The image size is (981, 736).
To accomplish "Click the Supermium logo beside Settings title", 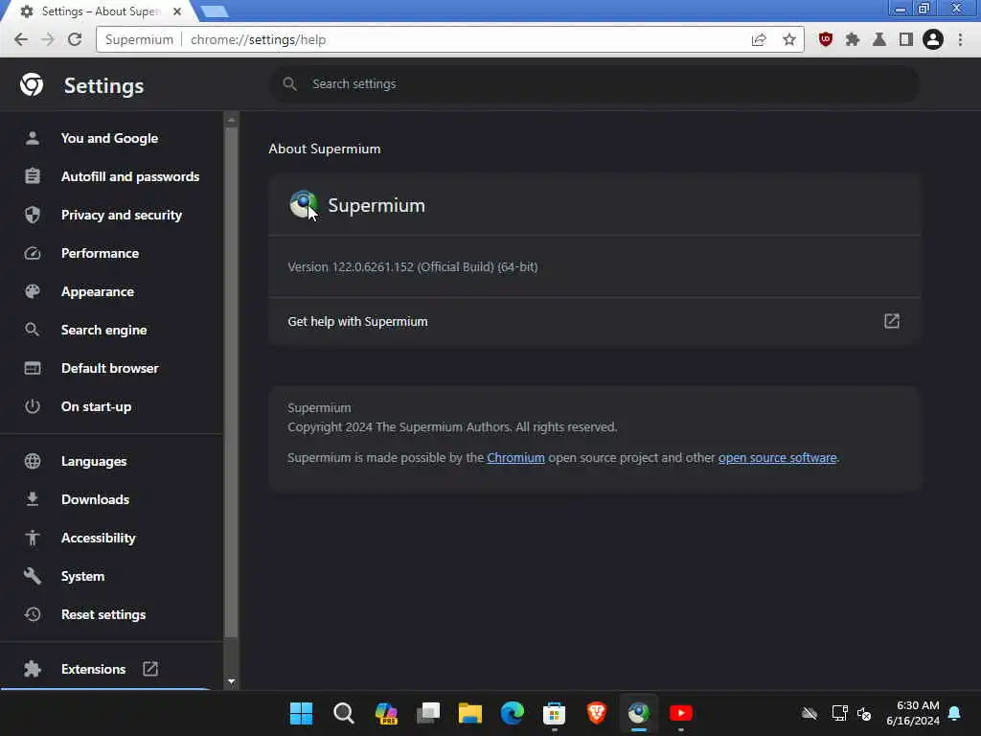I will coord(32,84).
